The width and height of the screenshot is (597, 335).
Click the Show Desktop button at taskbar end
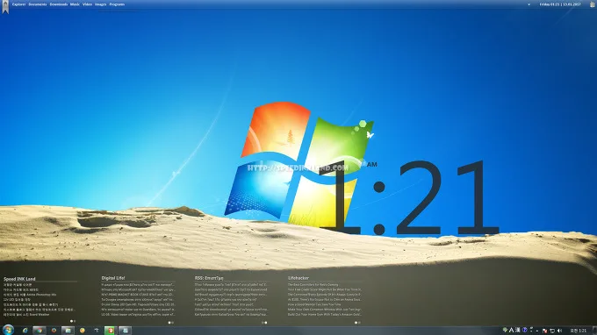(x=594, y=331)
